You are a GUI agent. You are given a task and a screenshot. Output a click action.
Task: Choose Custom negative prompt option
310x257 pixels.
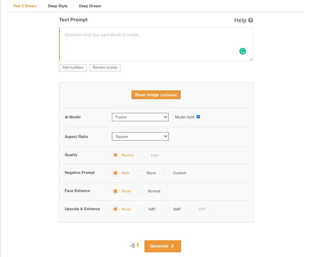(167, 173)
